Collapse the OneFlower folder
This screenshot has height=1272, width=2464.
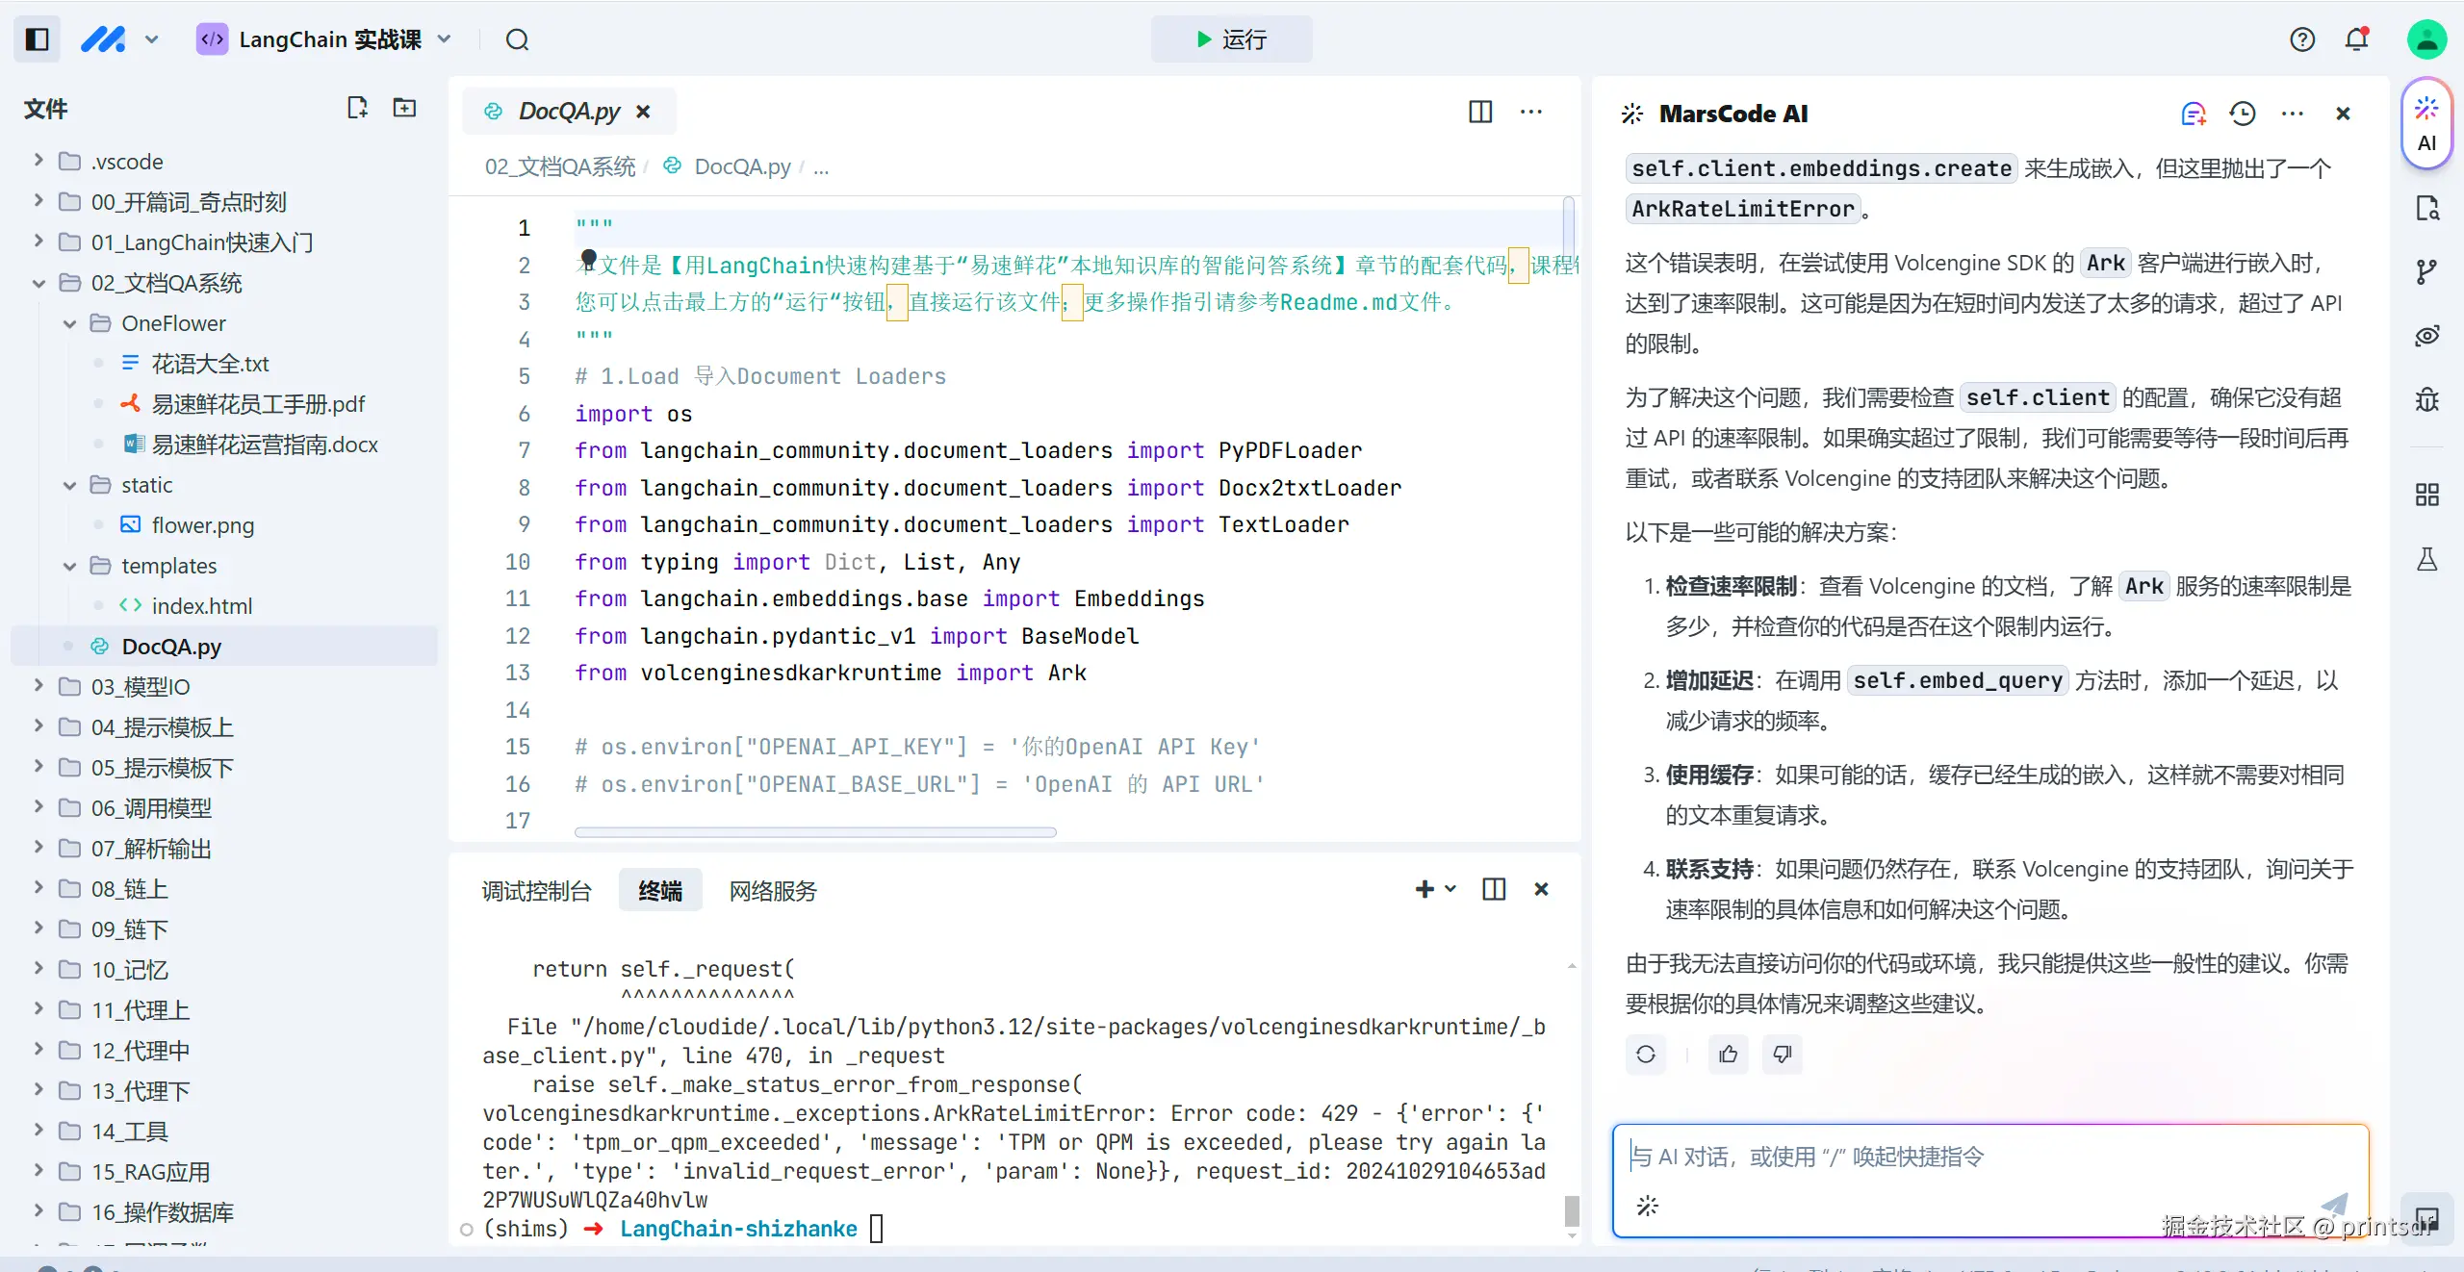point(68,323)
